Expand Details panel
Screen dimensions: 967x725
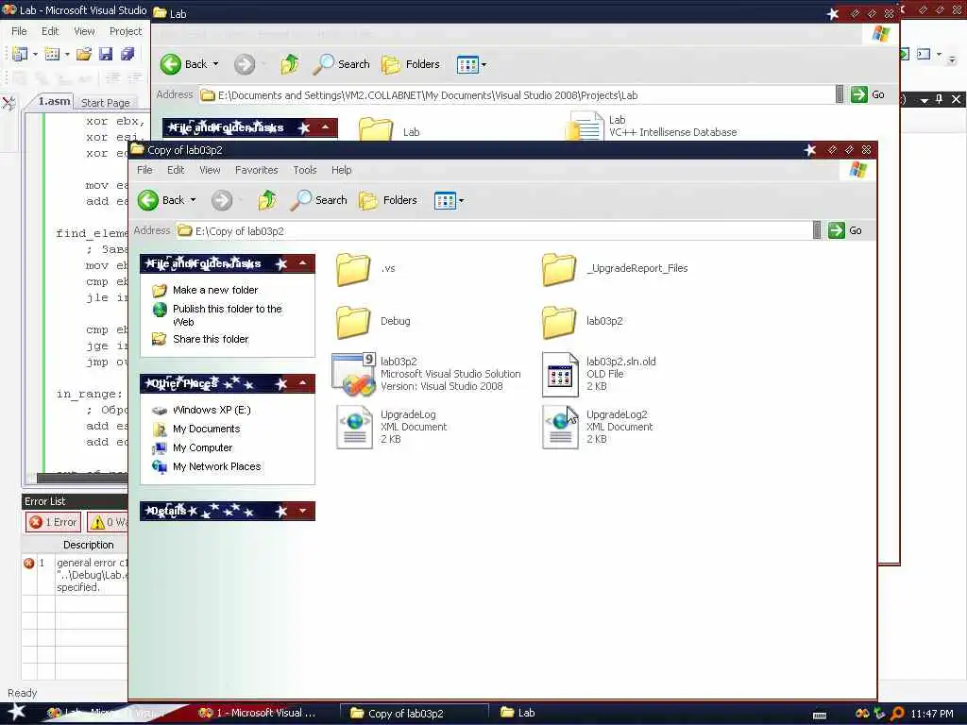click(303, 511)
